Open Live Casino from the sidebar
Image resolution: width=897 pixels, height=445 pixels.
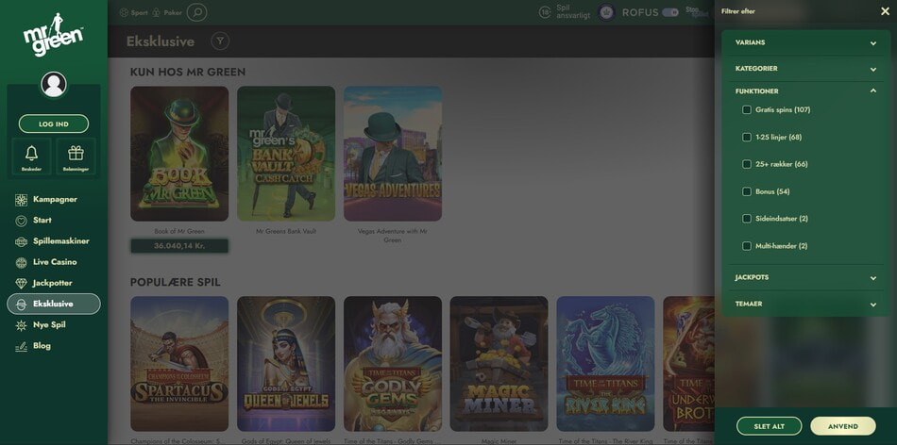point(54,262)
